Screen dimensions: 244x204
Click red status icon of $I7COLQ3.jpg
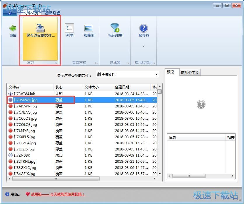[x=11, y=124]
